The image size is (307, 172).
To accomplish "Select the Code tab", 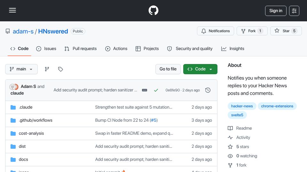I will (20, 48).
